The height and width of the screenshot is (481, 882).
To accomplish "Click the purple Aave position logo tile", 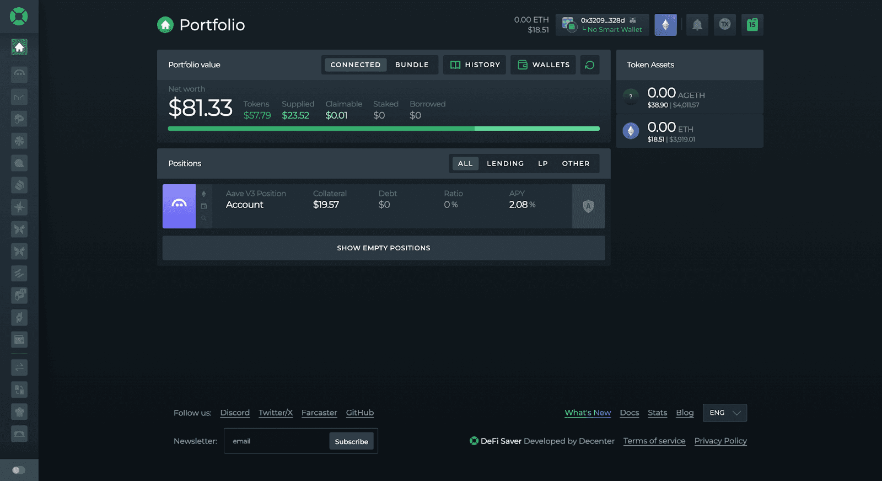I will coord(179,206).
